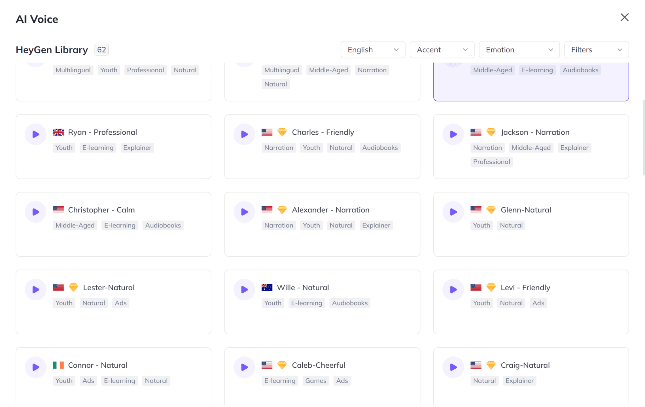Viewport: 645px width, 407px height.
Task: Click the premium diamond icon beside Charles - Friendly
Action: click(282, 132)
